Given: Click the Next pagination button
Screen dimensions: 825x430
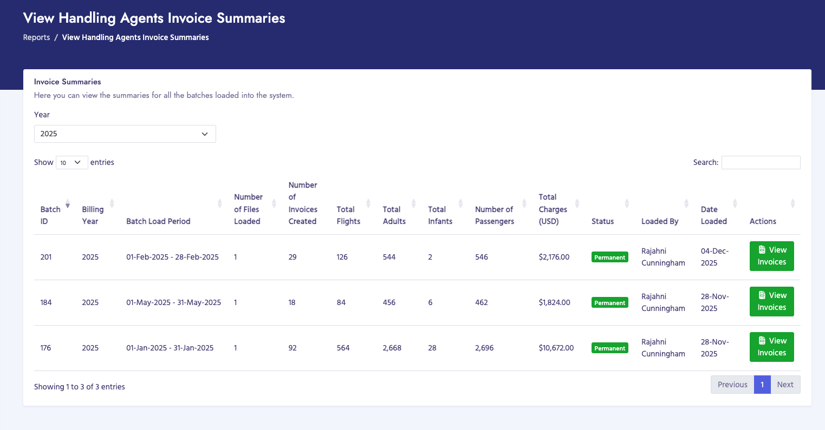Looking at the screenshot, I should pyautogui.click(x=785, y=385).
